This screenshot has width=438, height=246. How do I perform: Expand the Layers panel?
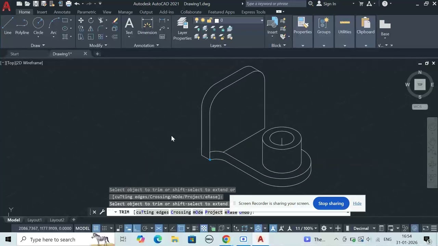click(218, 45)
